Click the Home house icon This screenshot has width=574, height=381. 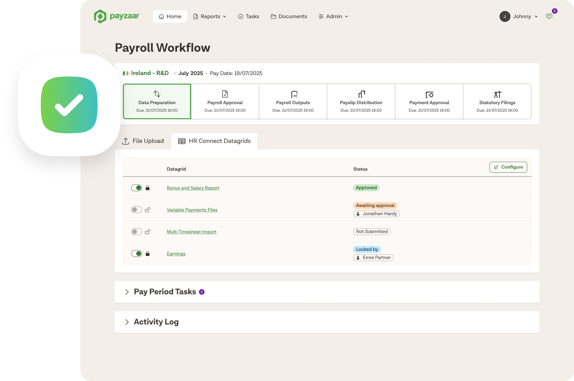point(161,16)
